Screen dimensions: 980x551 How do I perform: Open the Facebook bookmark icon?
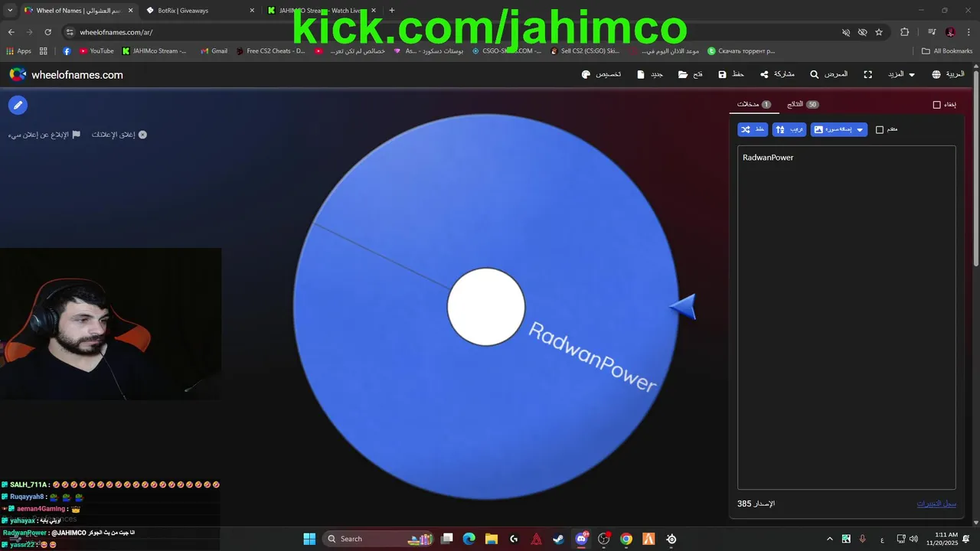coord(67,51)
